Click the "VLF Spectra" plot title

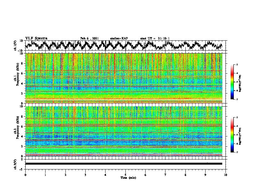36,38
